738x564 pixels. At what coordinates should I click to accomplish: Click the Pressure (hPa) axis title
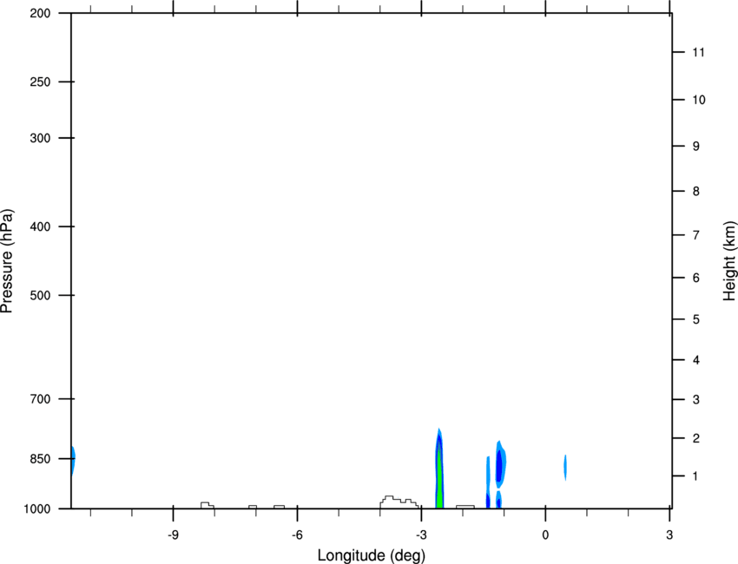coord(7,261)
